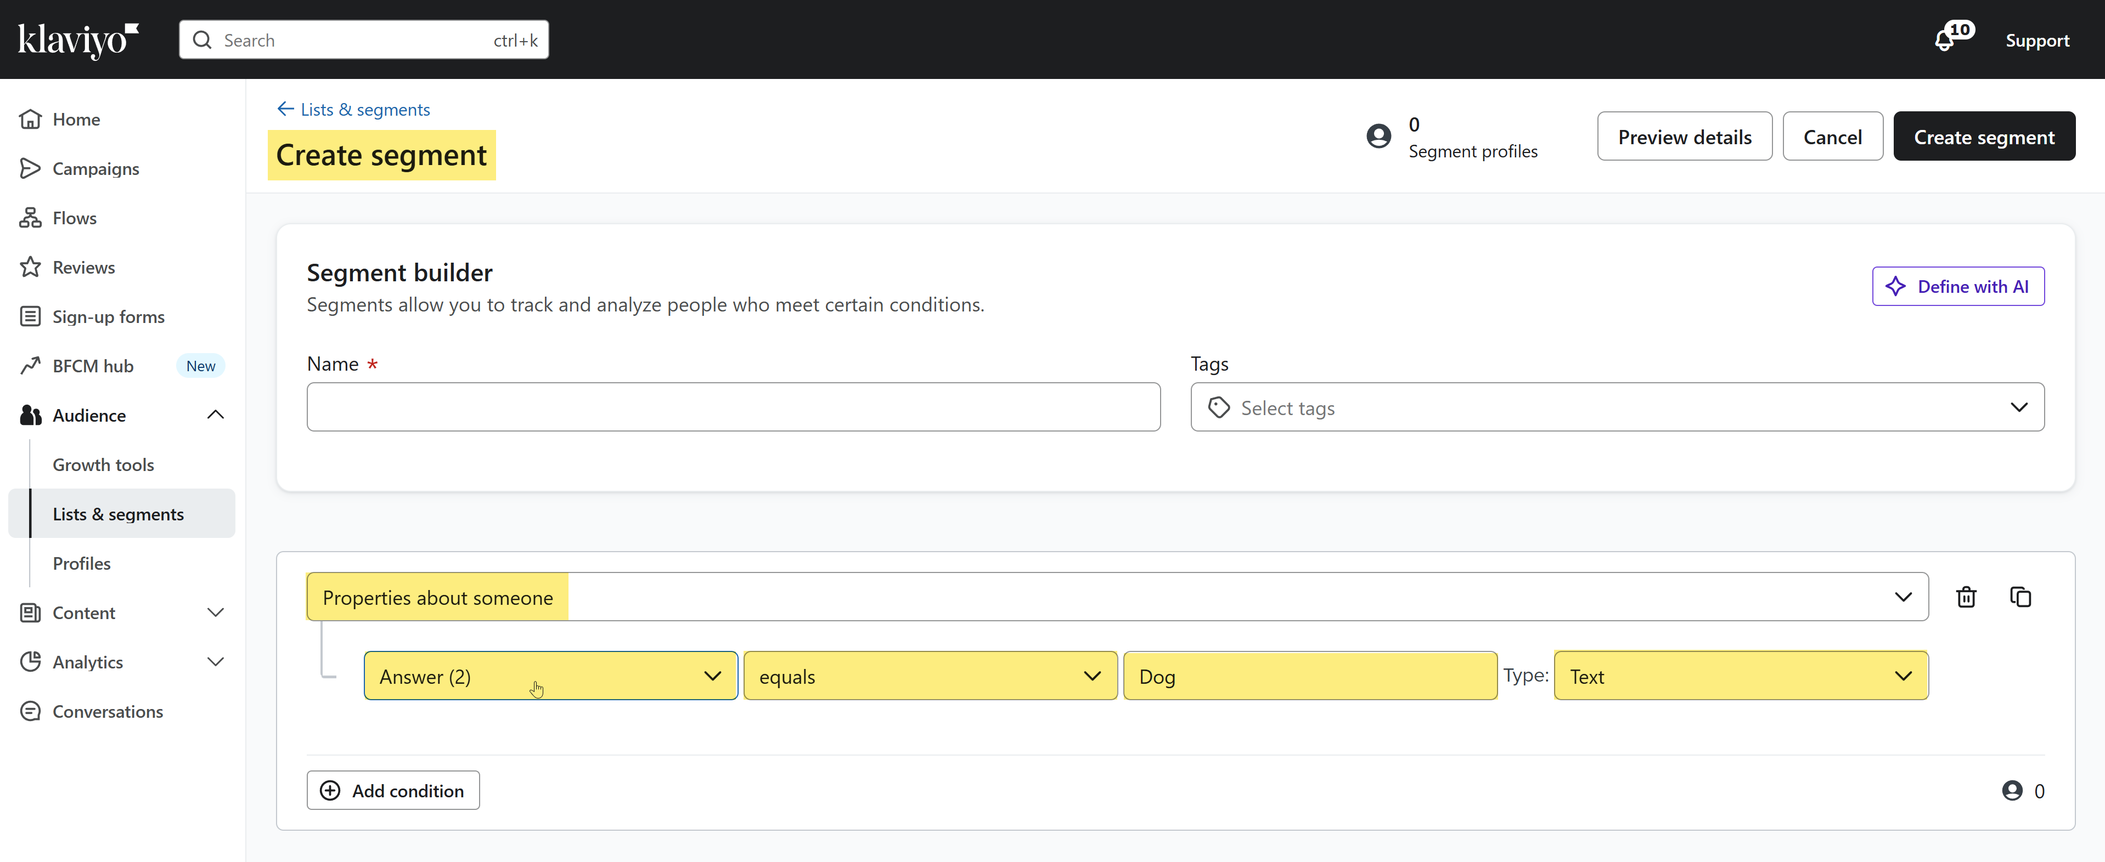Duplicate the condition with the copy icon
The height and width of the screenshot is (862, 2105).
tap(2020, 597)
